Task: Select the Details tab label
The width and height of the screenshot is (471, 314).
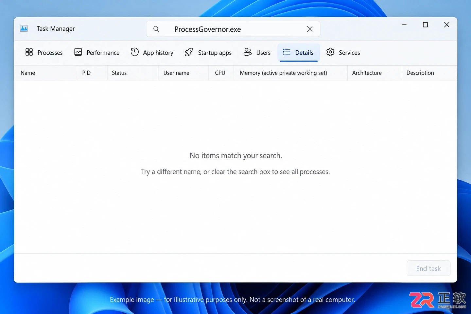Action: [304, 53]
